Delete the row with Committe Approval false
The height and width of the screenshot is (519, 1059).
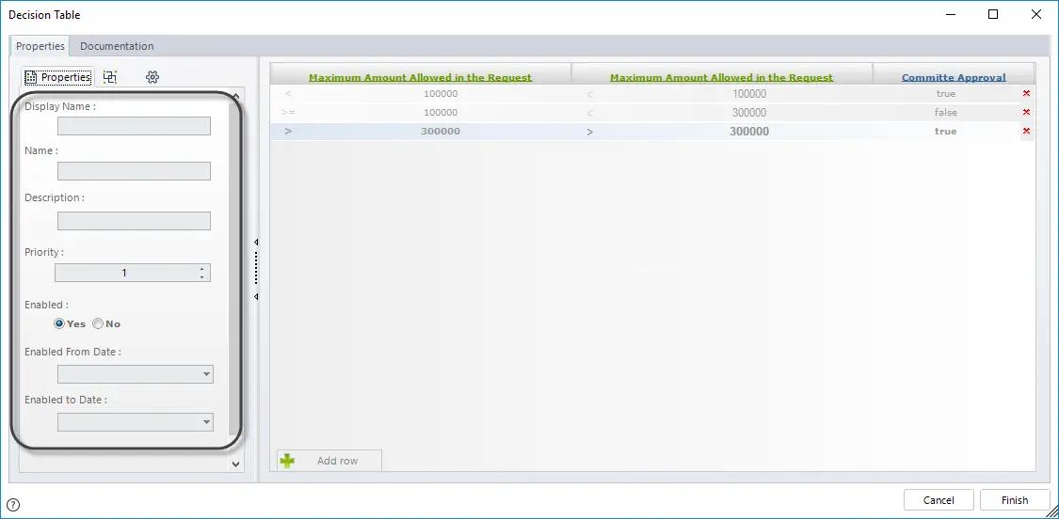(x=1027, y=112)
